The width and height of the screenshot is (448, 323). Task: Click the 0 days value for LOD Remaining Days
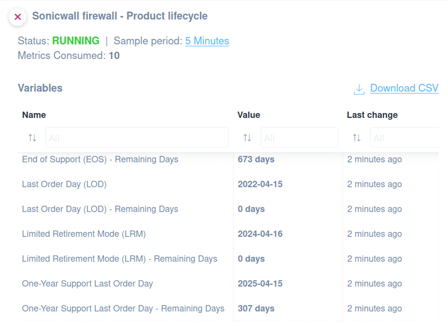pyautogui.click(x=251, y=209)
